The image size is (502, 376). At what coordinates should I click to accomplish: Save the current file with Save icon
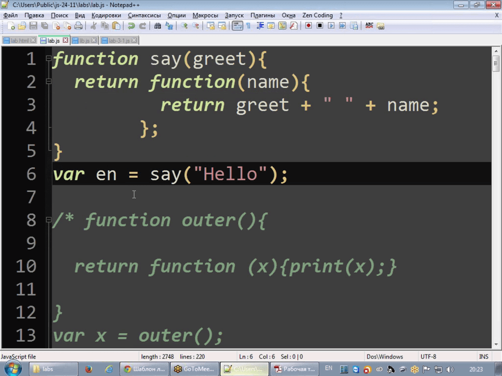click(x=33, y=26)
